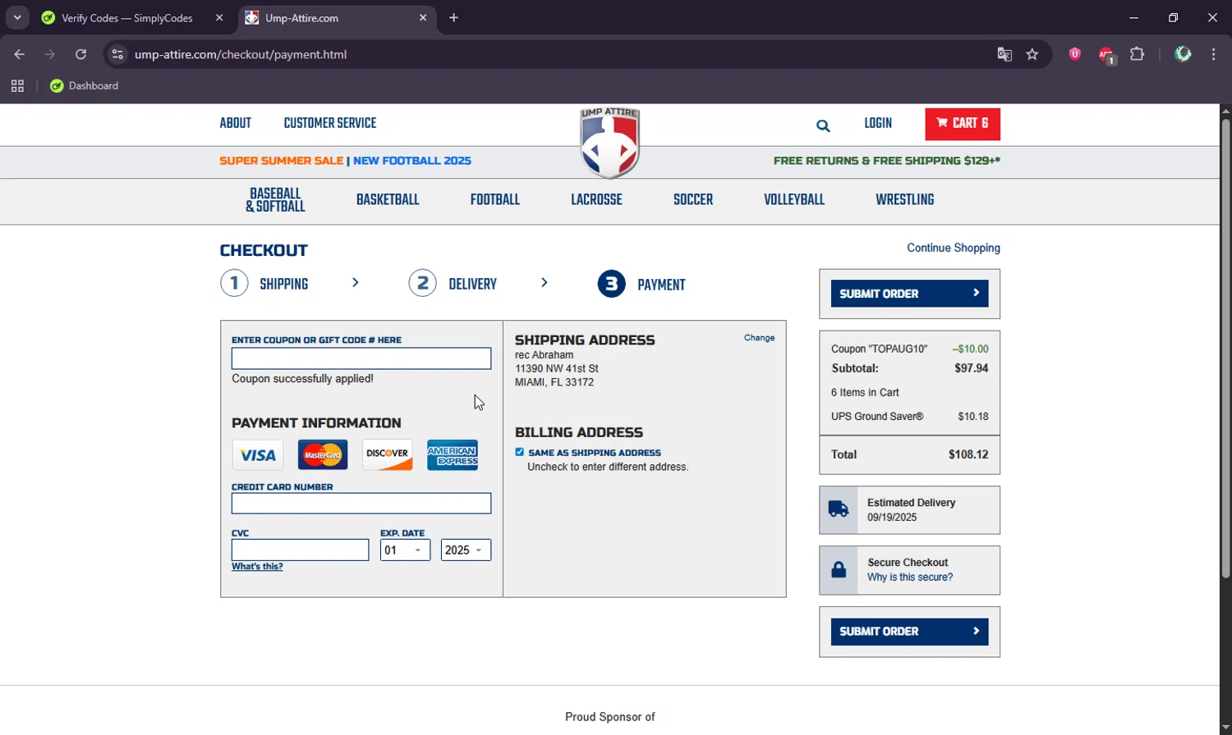The width and height of the screenshot is (1232, 735).
Task: Open the expiration month dropdown
Action: coord(405,550)
